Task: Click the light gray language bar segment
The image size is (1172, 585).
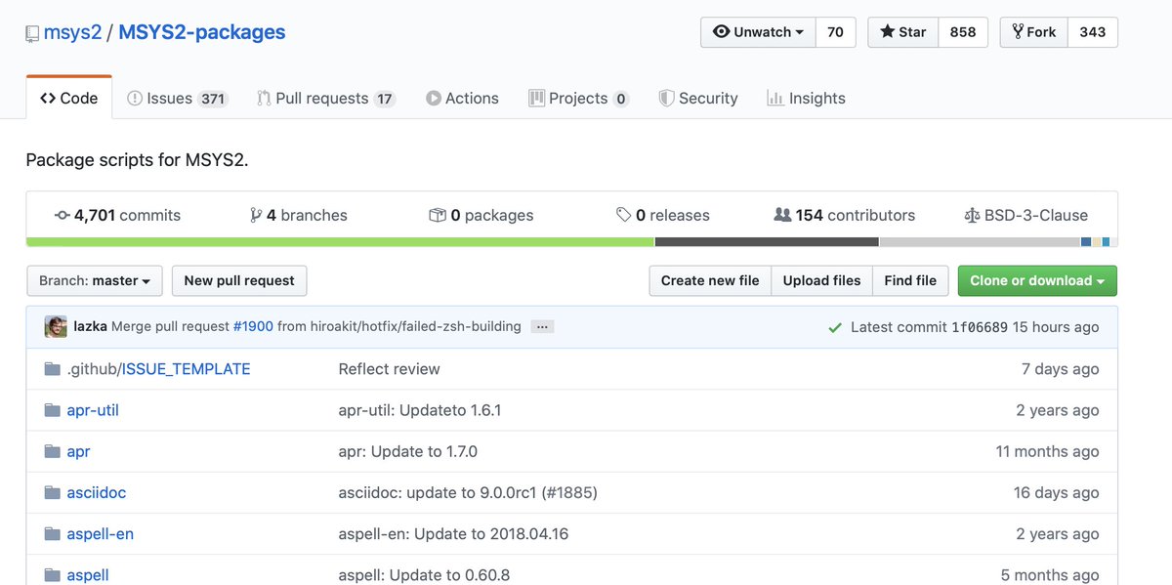Action: click(x=980, y=242)
